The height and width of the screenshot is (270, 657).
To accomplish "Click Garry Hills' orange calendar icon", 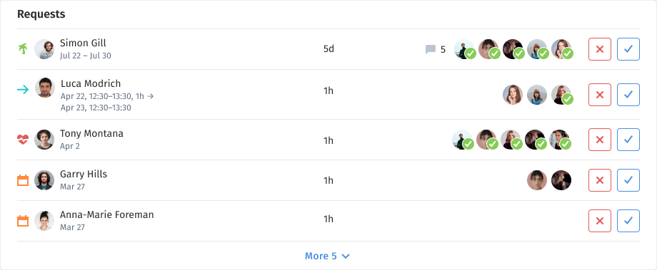I will [23, 180].
